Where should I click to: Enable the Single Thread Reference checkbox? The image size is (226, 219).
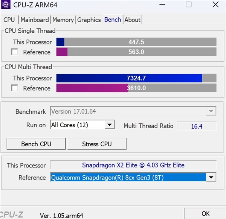click(15, 52)
